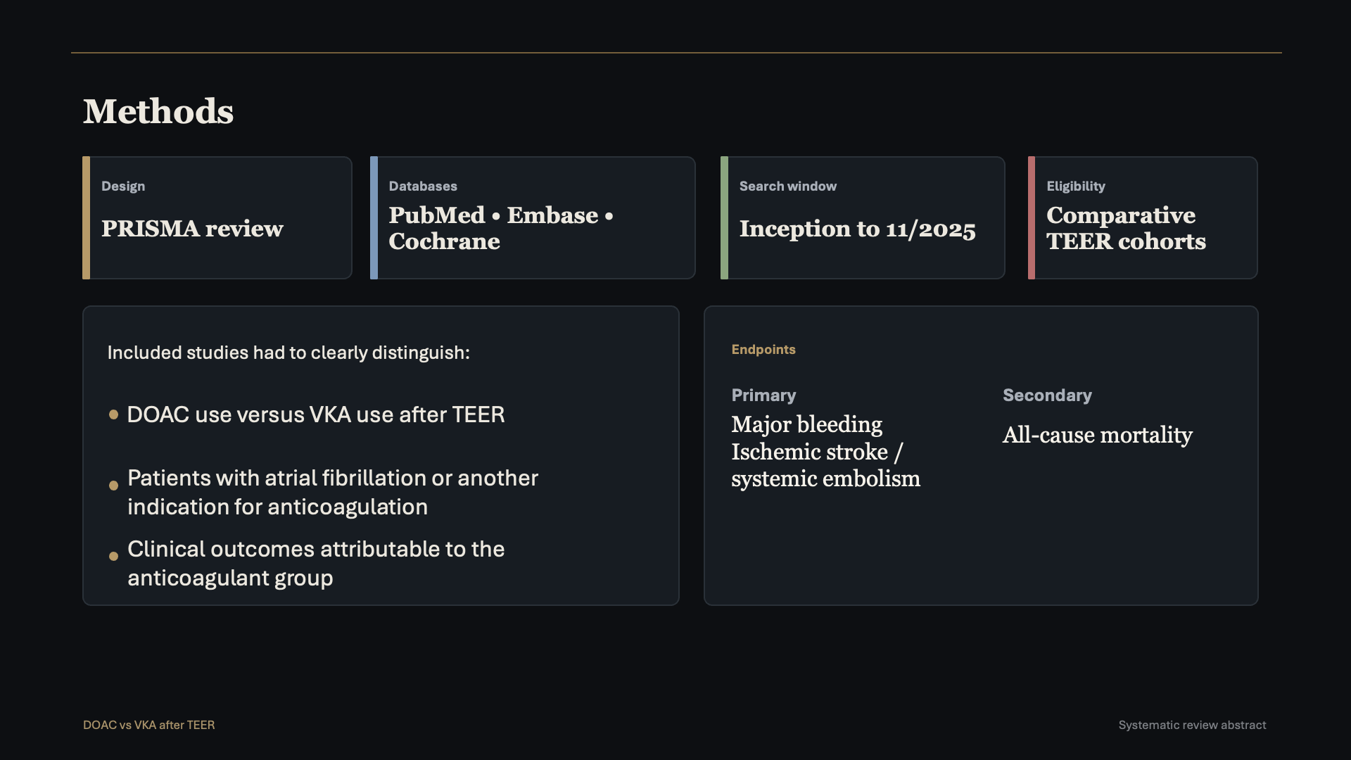Viewport: 1351px width, 760px height.
Task: Click the bullet before atrial fibrillation item
Action: (x=113, y=486)
